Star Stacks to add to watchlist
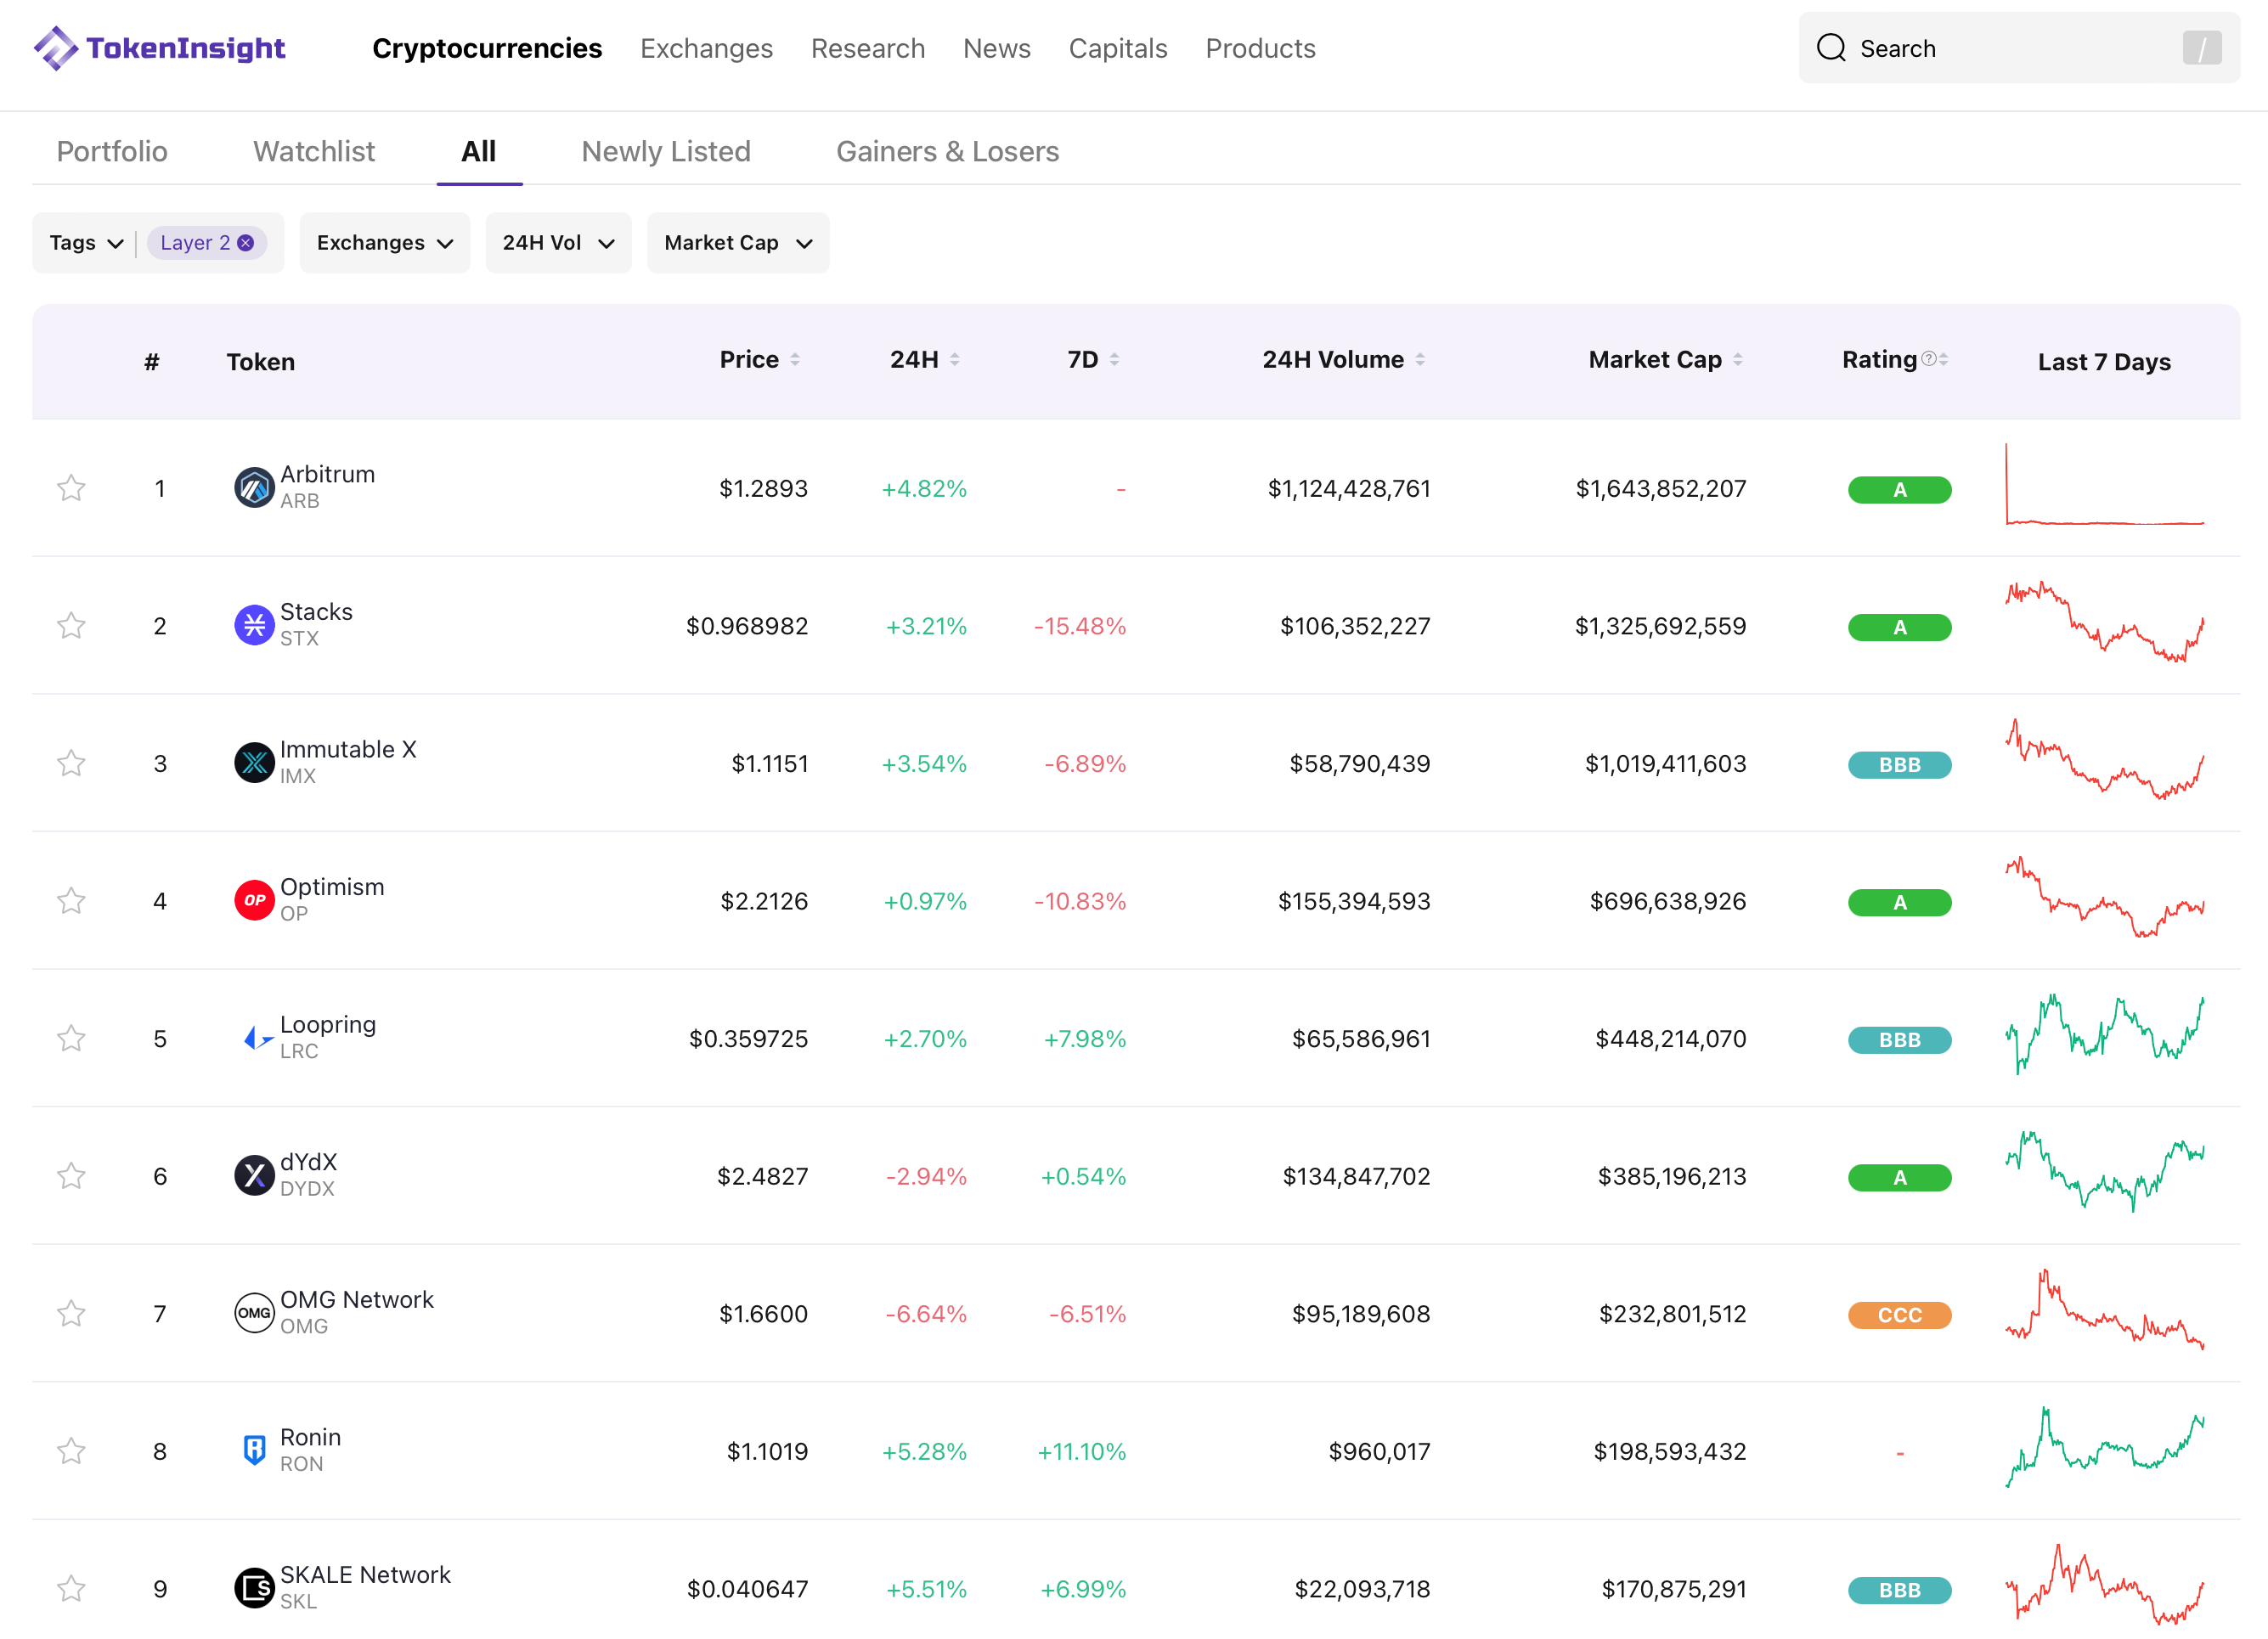Viewport: 2268px width, 1639px height. tap(71, 626)
